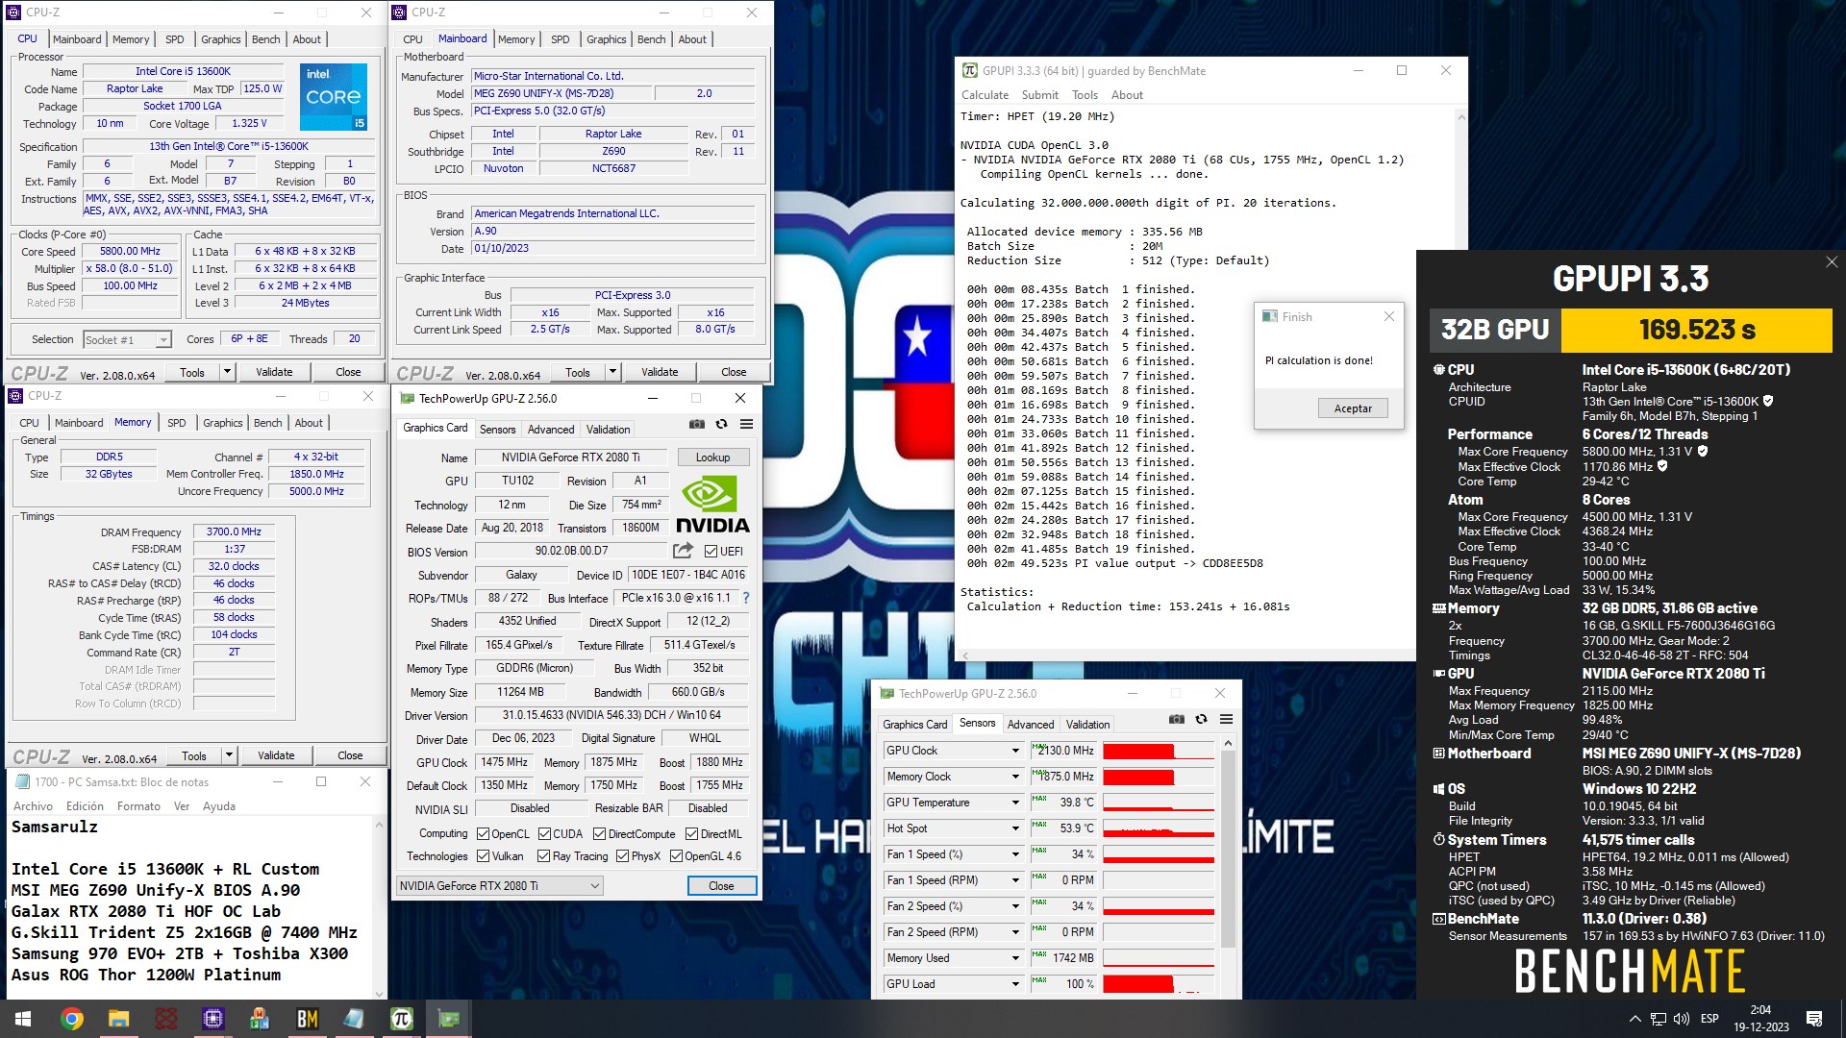This screenshot has width=1846, height=1038.
Task: Click the camera icon in GPU-Z Sensors window
Action: click(1177, 719)
